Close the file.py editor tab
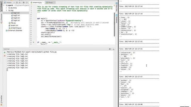This screenshot has width=191, height=107. pos(54,3)
